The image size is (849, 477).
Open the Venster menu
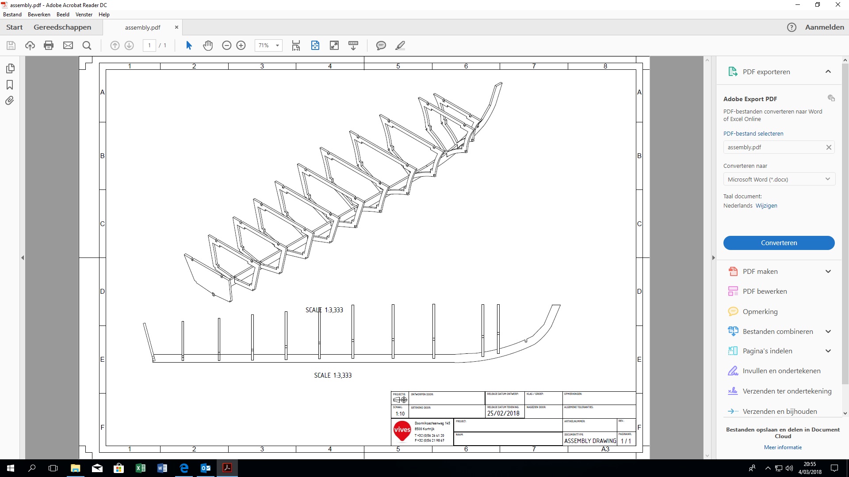(84, 15)
